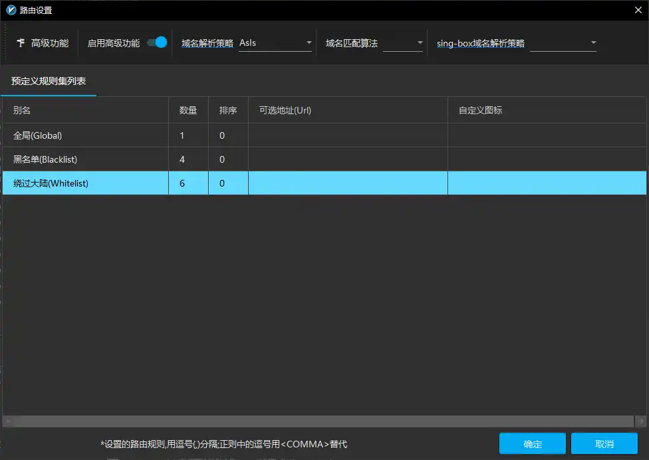
Task: Open the 高级功能 tools menu
Action: click(43, 43)
